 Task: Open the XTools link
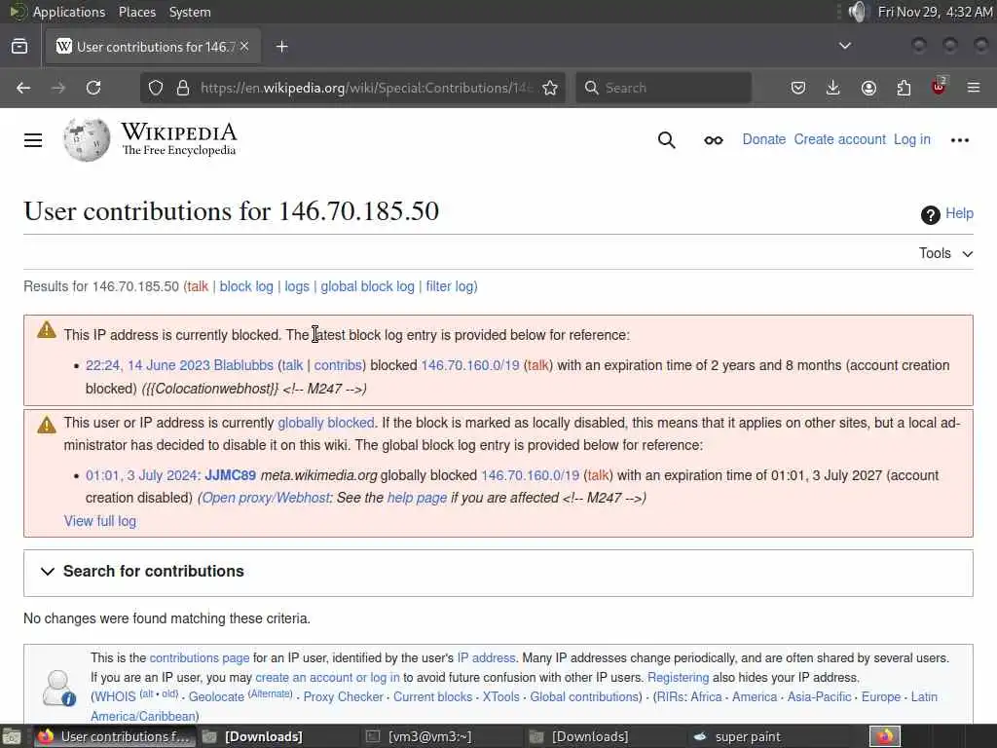pos(501,697)
